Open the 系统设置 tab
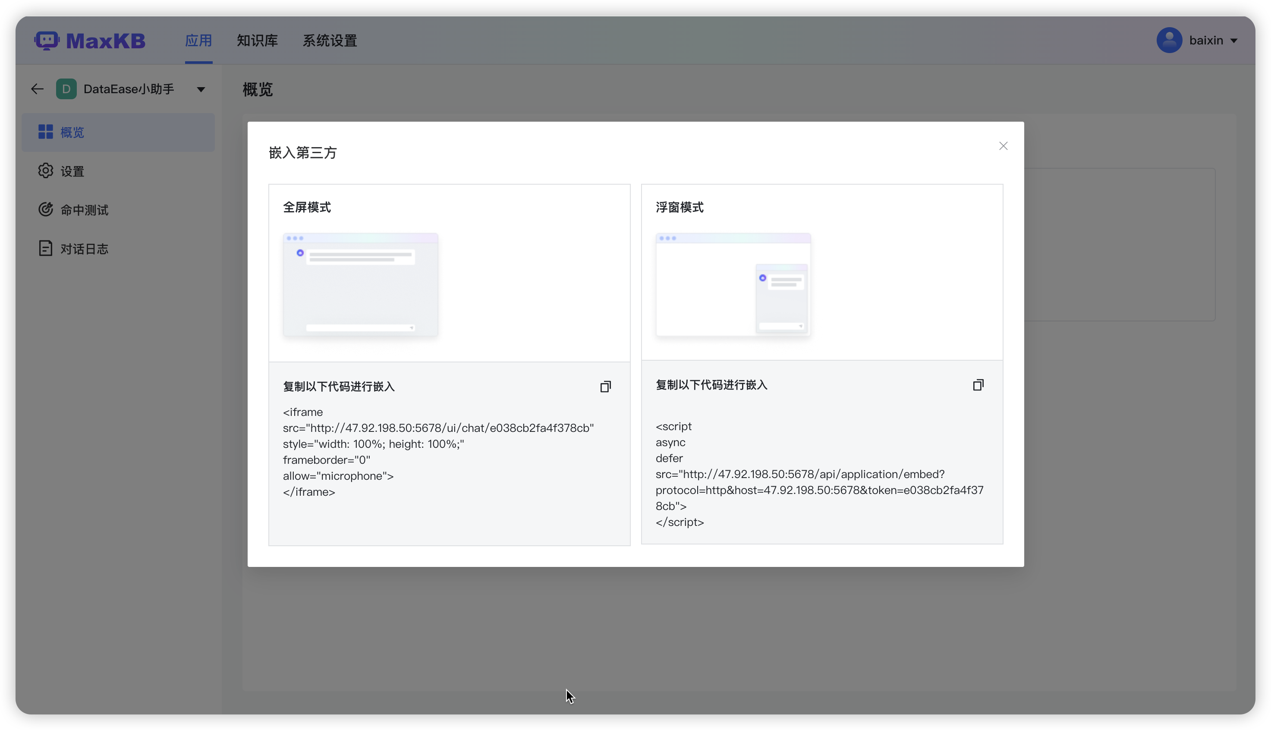The height and width of the screenshot is (730, 1271). [330, 41]
